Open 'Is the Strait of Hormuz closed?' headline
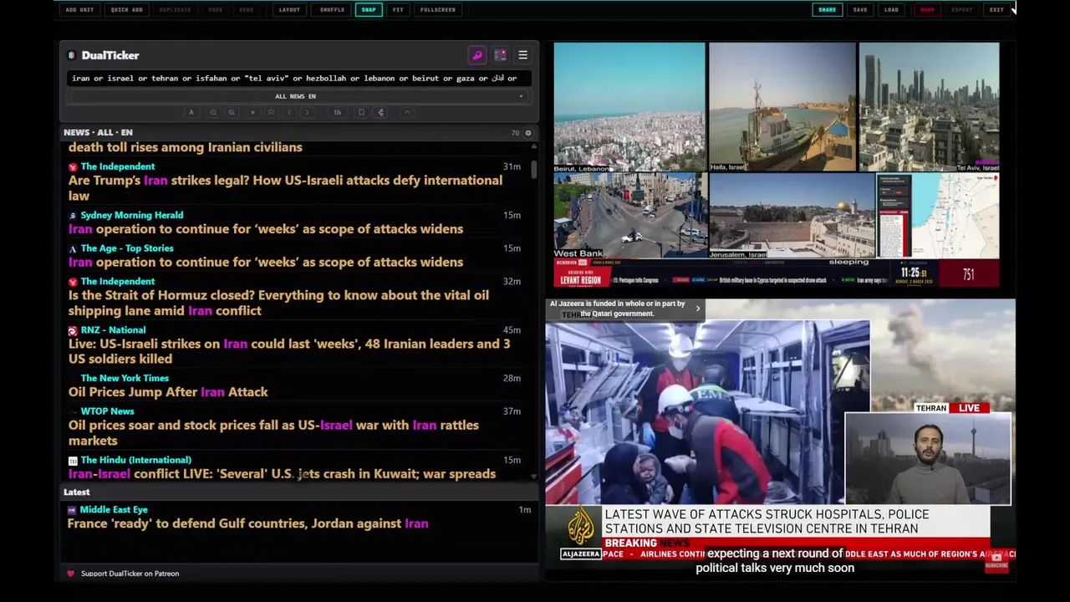Viewport: 1070px width, 602px height. 278,303
